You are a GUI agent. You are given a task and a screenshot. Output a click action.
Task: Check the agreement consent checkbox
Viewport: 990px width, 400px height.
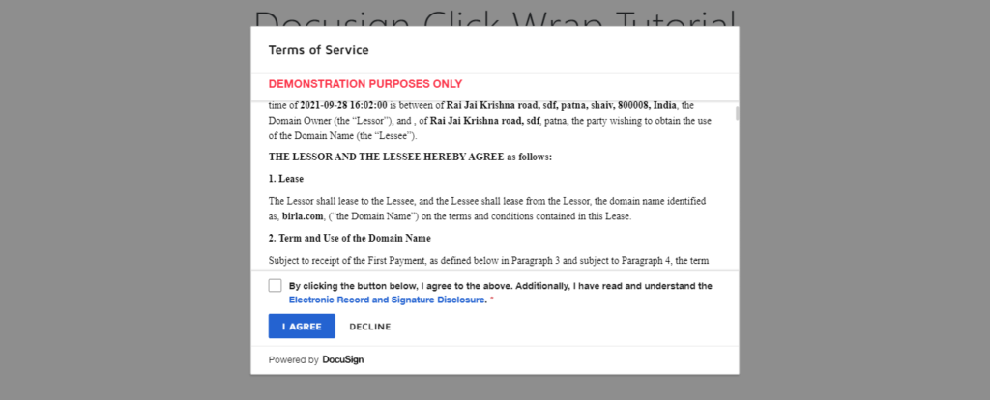tap(275, 286)
